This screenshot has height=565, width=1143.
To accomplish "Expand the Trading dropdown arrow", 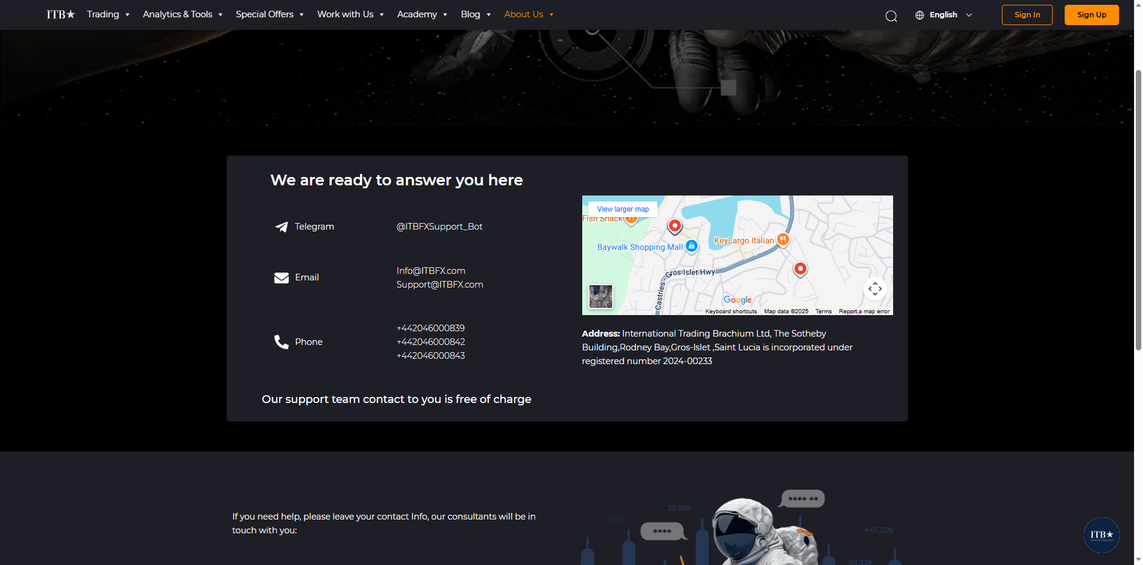I will (127, 15).
